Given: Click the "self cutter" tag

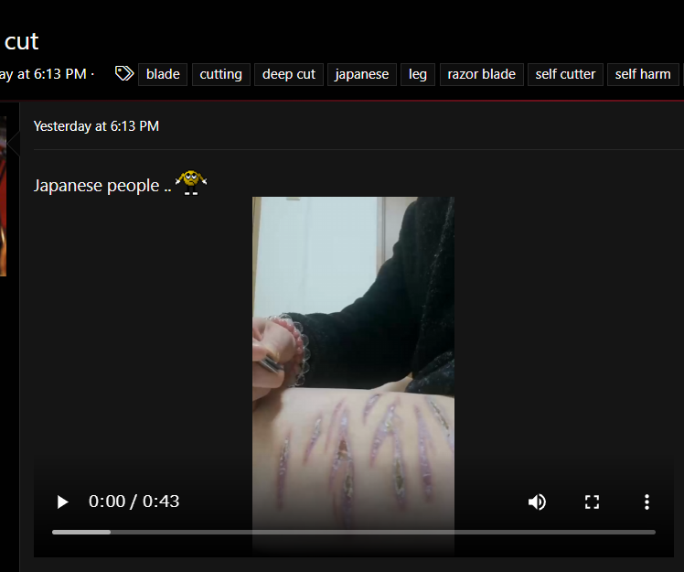Looking at the screenshot, I should [565, 74].
